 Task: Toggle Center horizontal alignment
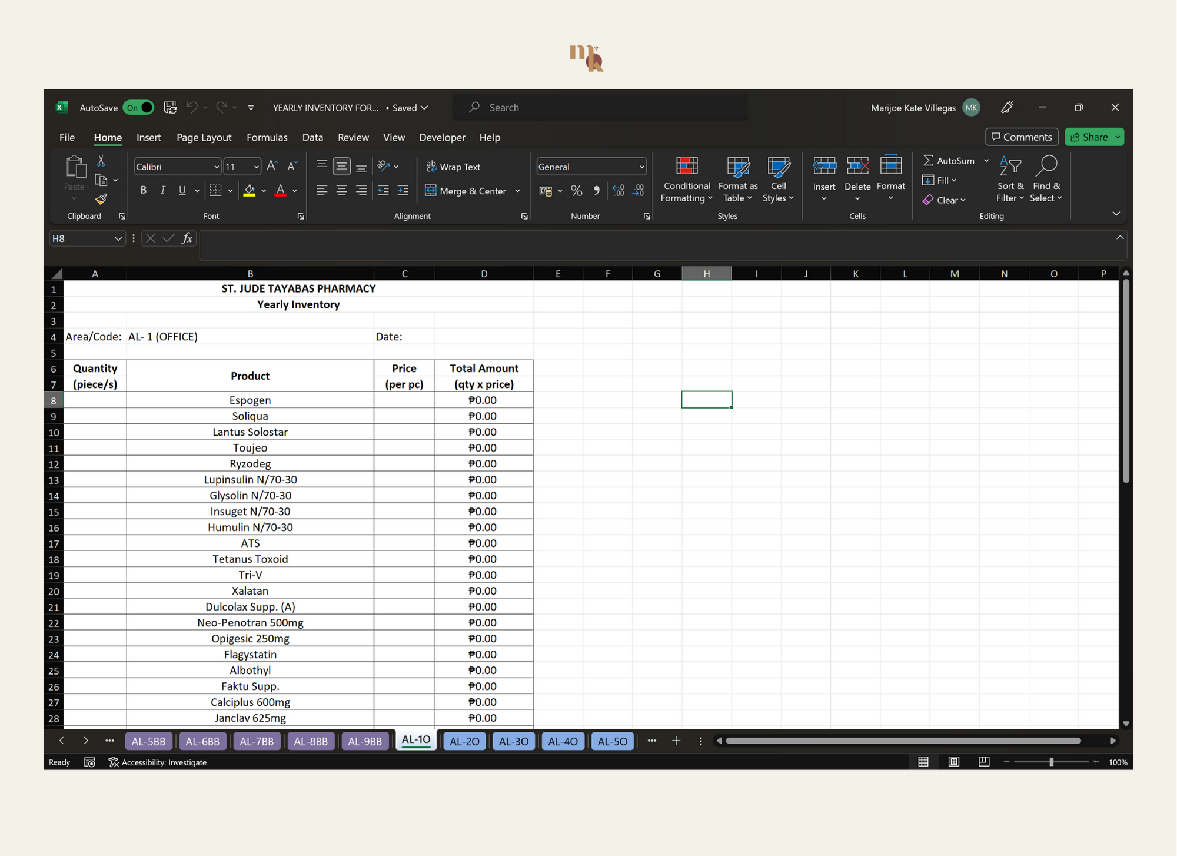pos(341,190)
